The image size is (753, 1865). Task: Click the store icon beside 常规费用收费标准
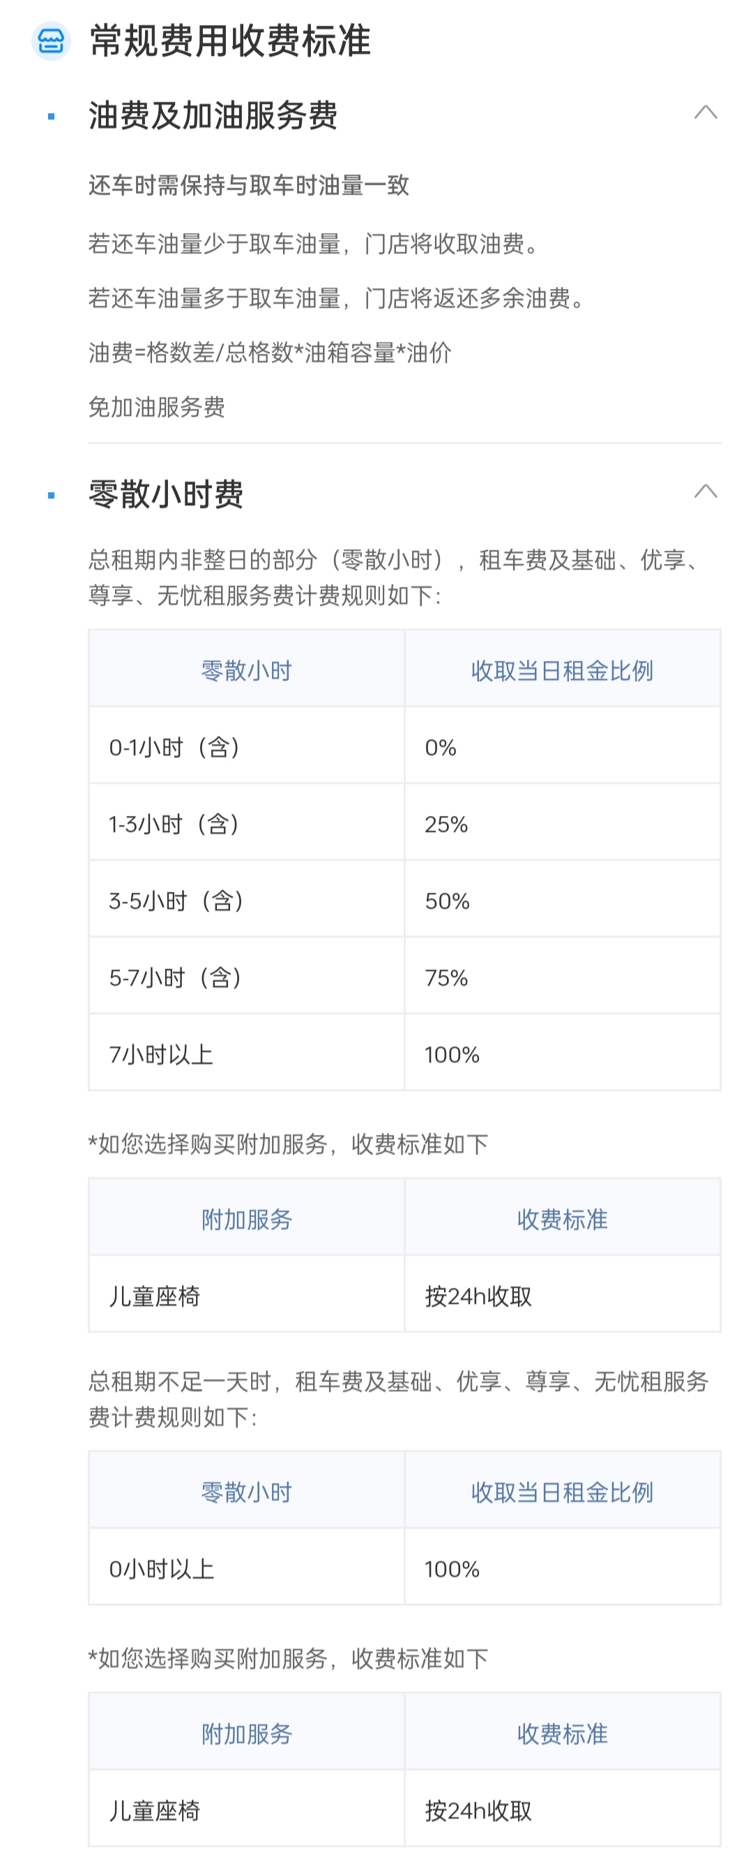tap(51, 41)
